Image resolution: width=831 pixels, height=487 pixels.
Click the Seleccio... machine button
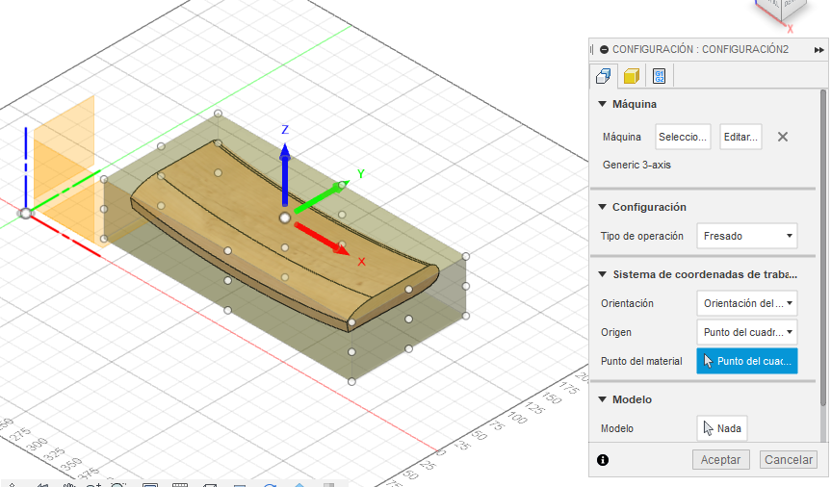tap(684, 137)
